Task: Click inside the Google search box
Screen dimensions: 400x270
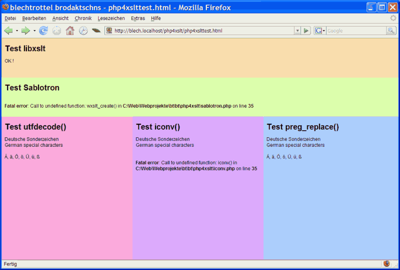Action: [x=356, y=31]
